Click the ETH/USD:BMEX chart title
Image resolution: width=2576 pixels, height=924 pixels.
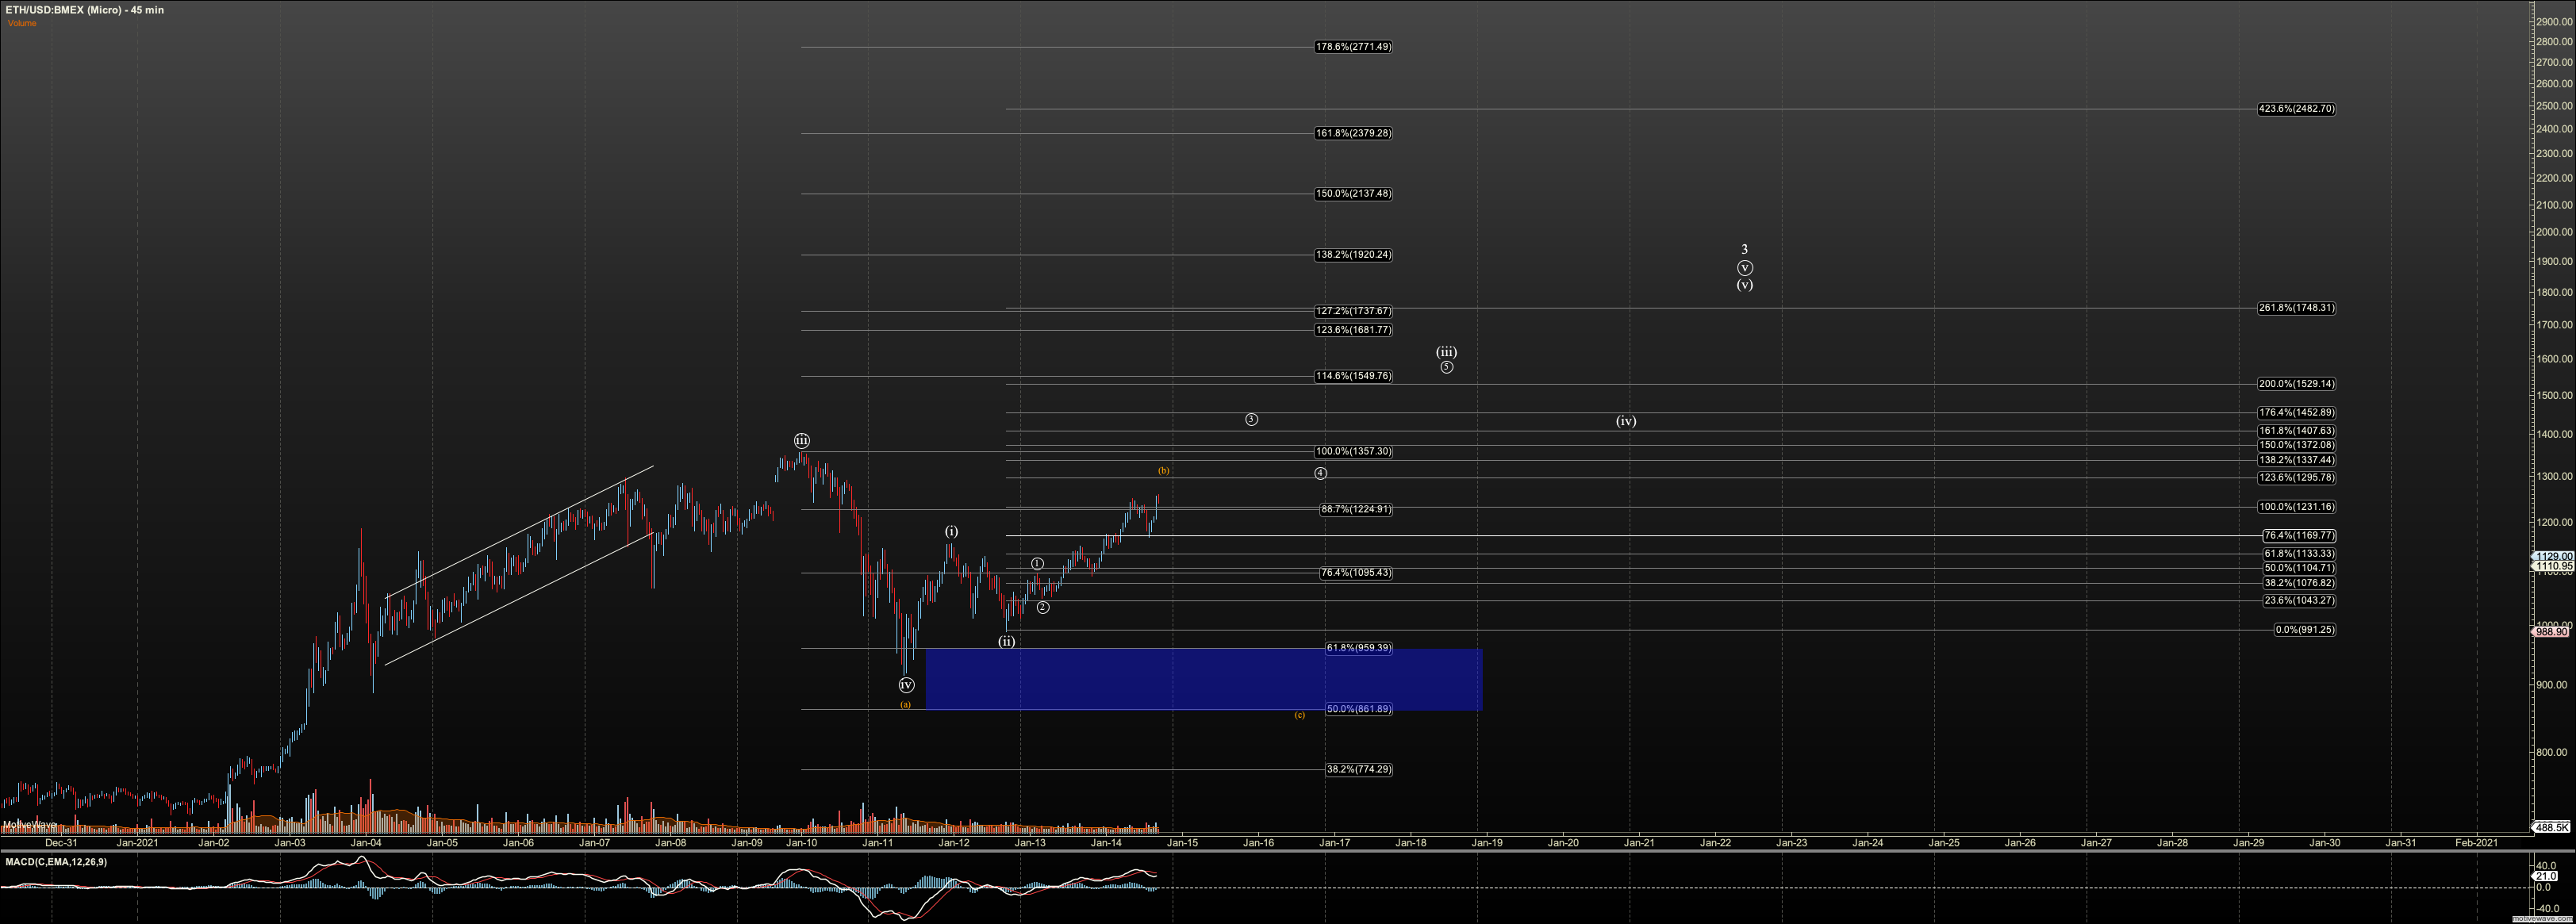84,10
